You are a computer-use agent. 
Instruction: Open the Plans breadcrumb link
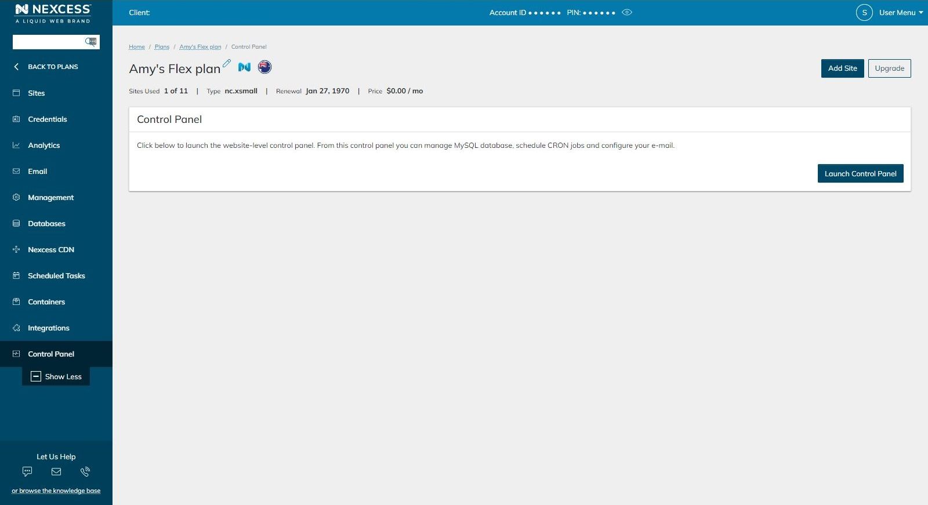tap(162, 47)
